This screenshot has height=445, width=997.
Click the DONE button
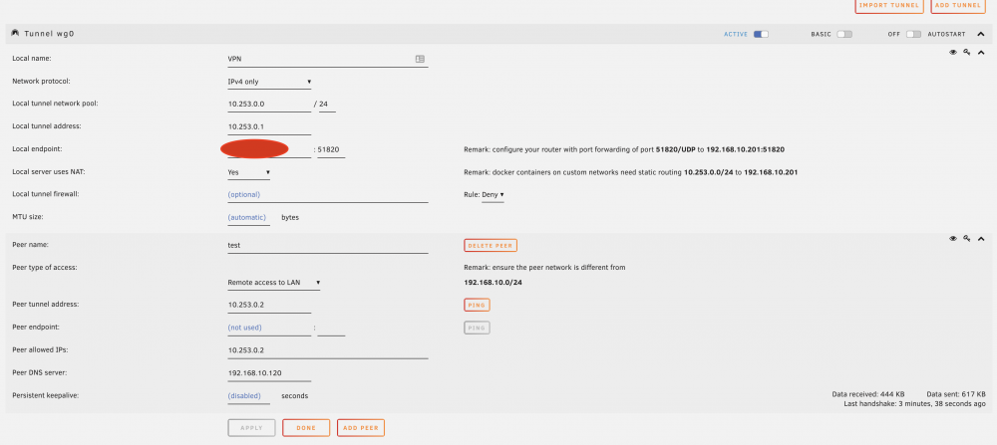[x=306, y=428]
